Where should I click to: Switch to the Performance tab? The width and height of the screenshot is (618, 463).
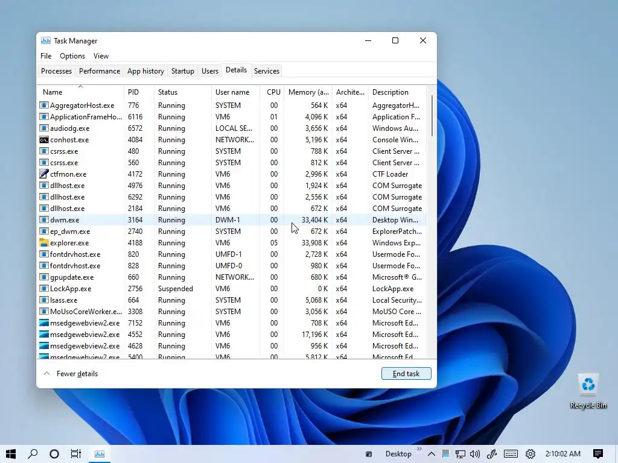click(x=100, y=71)
